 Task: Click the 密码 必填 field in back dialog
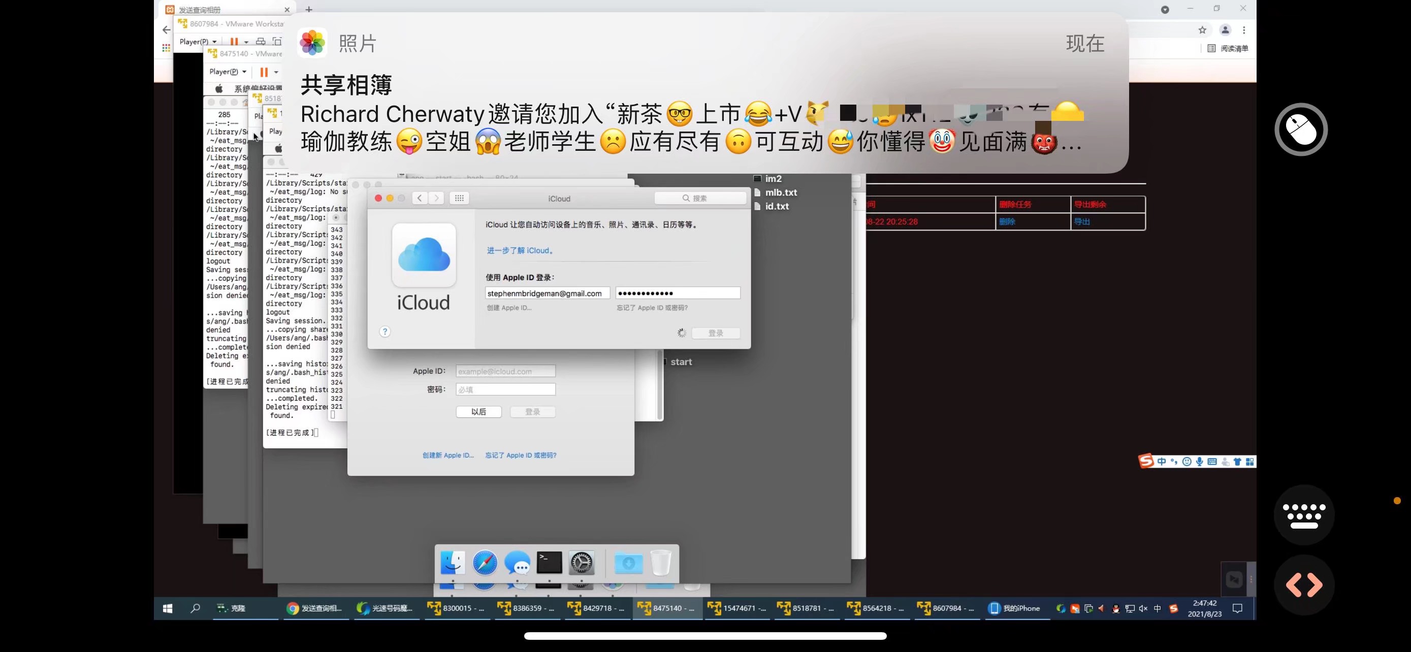click(505, 389)
